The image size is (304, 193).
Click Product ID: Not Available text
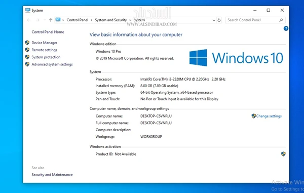116,154
